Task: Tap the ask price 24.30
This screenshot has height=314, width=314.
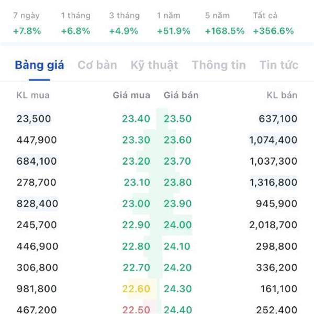Action: pyautogui.click(x=178, y=289)
